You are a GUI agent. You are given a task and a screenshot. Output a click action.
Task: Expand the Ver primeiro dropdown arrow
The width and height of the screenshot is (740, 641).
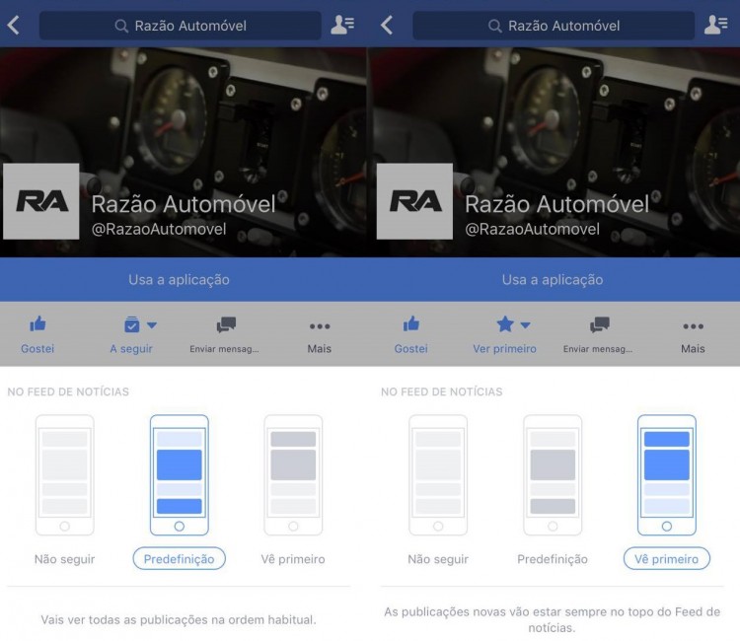tap(525, 325)
